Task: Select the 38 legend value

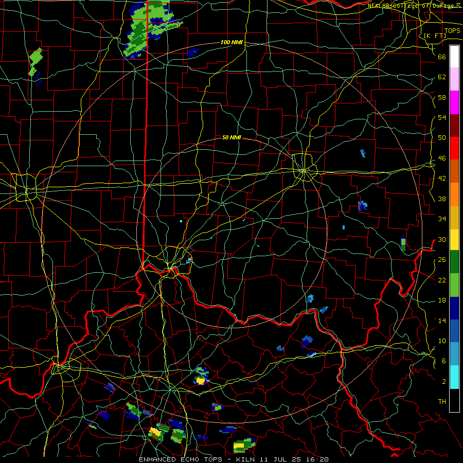Action: click(442, 199)
